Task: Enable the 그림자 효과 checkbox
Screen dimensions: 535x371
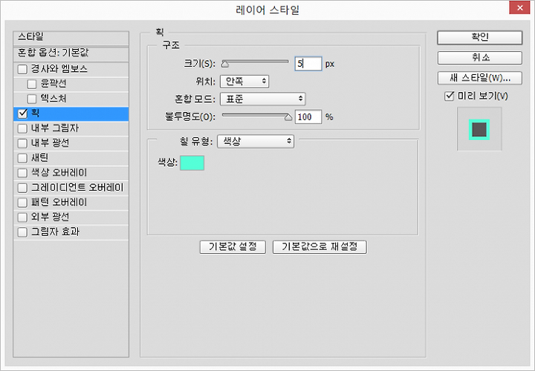Action: [22, 232]
